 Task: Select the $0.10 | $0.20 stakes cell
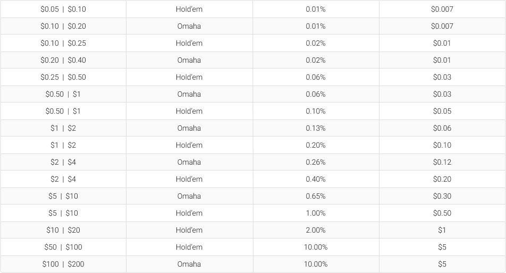click(x=63, y=26)
